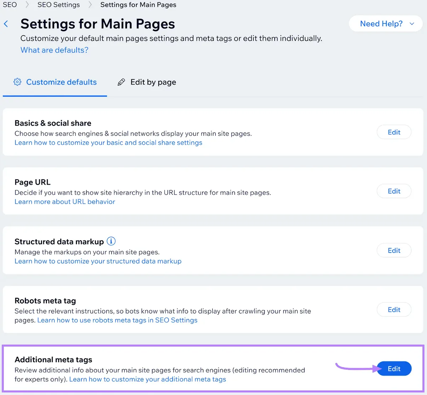Viewport: 427px width, 395px height.
Task: Open Learn more about URL behavior link
Action: tap(65, 202)
